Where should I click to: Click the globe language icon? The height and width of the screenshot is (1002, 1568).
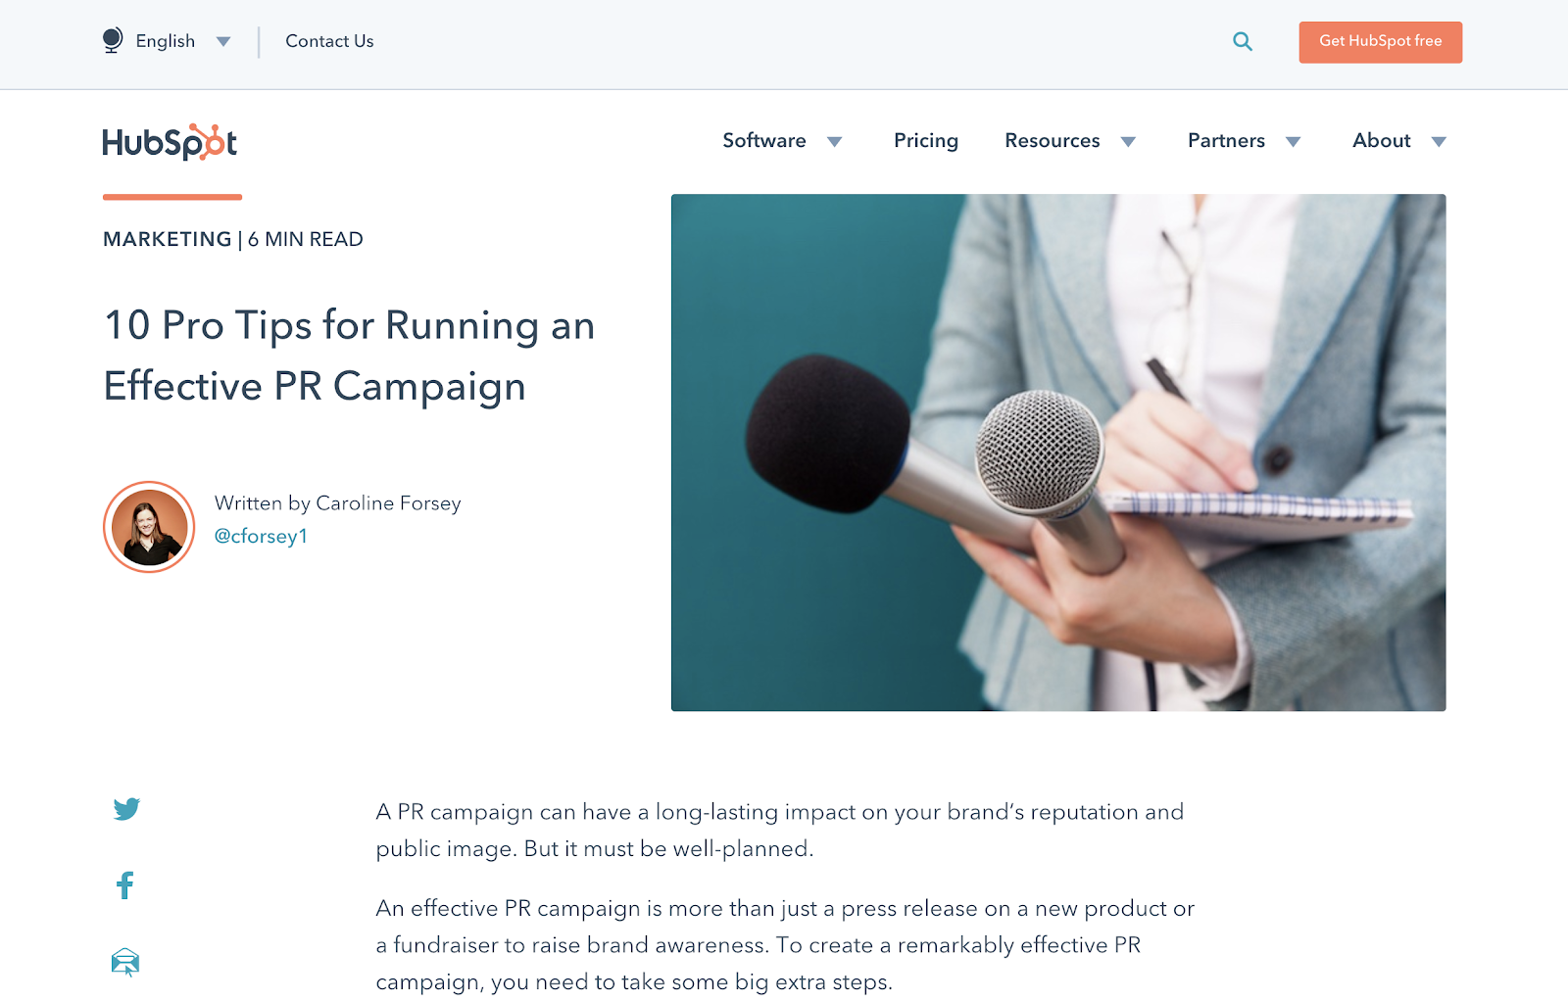(x=113, y=40)
